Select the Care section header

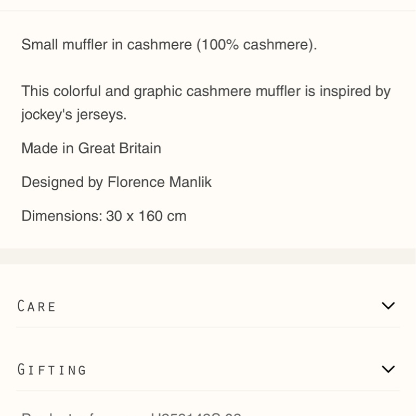click(36, 306)
